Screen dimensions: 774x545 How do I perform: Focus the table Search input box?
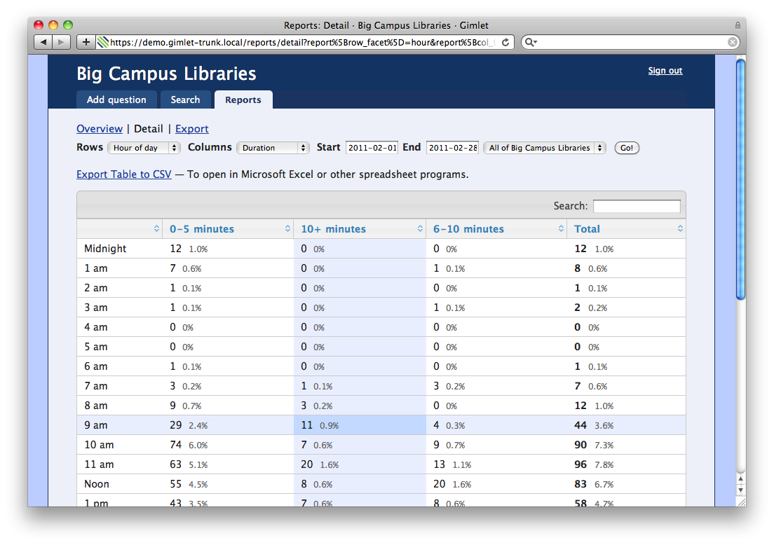pyautogui.click(x=637, y=206)
